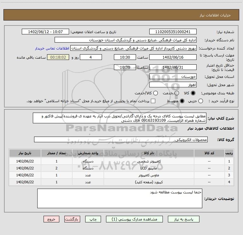Click the request creator field بهروز دشتی
Viewport: 243px width, 235px height.
pyautogui.click(x=133, y=48)
